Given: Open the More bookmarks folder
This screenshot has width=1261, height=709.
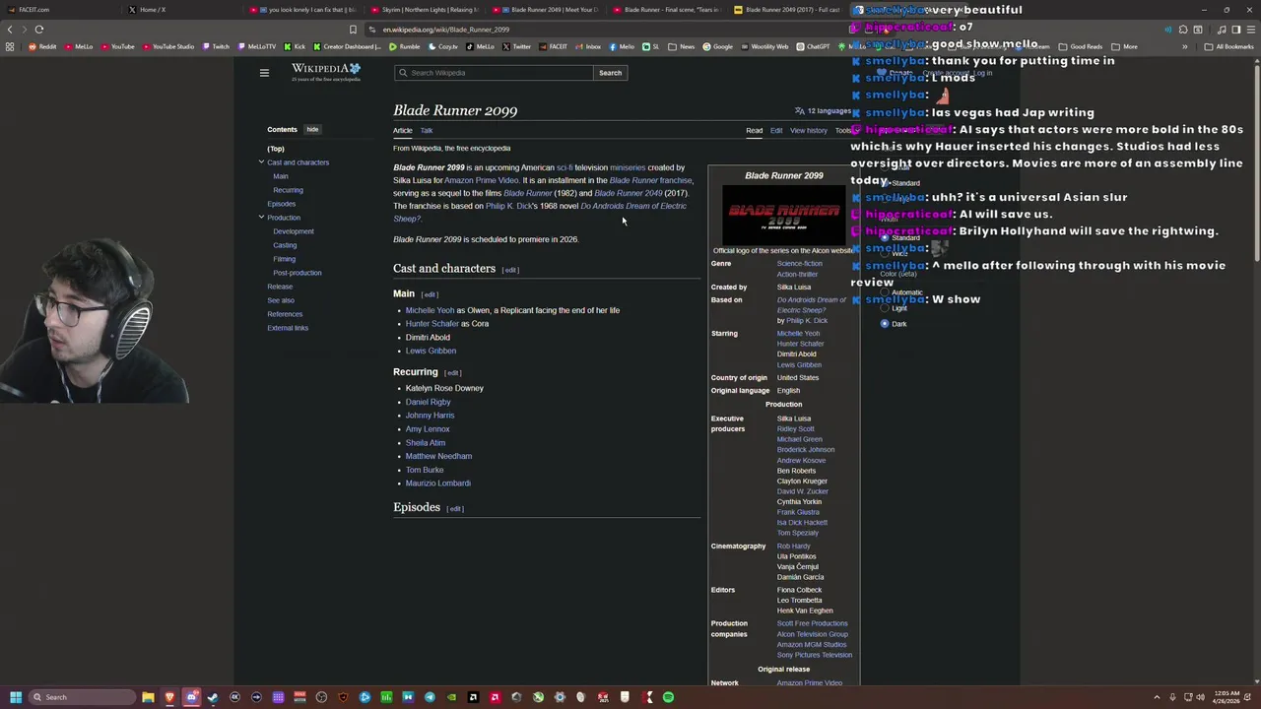Looking at the screenshot, I should pos(1124,46).
